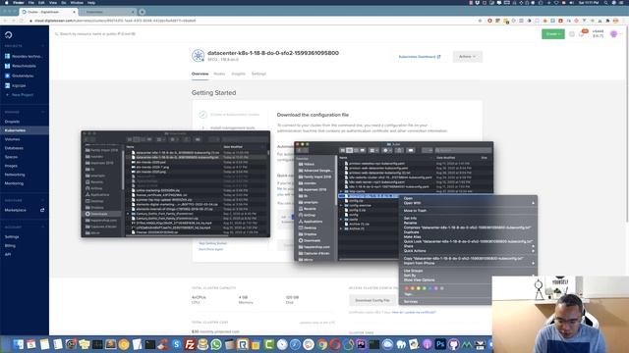Open GitHub Desktop from the dock
This screenshot has height=353, width=629.
click(453, 344)
